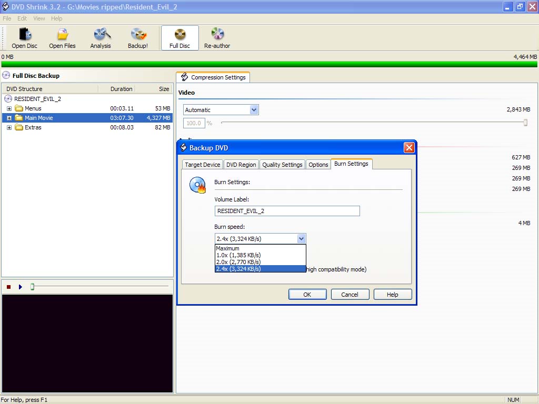Click the DVD Structure column header
Image resolution: width=539 pixels, height=404 pixels.
pos(51,89)
